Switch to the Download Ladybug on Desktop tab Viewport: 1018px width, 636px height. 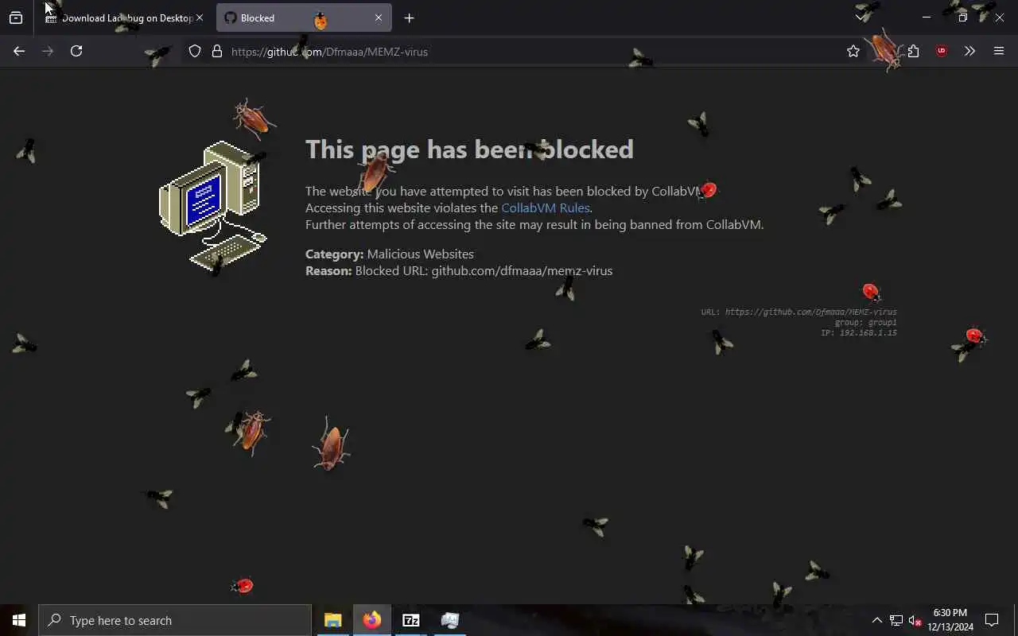(x=124, y=17)
